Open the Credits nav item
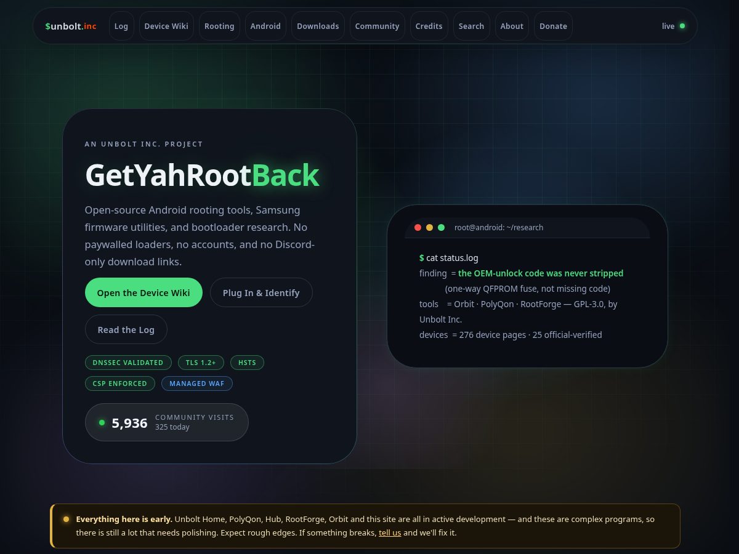This screenshot has height=554, width=739. (429, 26)
